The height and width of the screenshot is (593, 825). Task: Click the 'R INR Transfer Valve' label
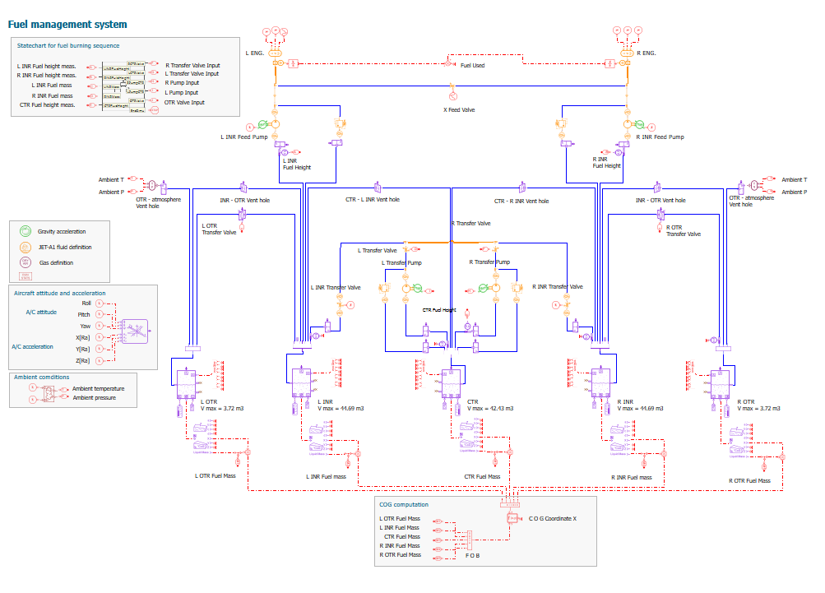point(558,287)
